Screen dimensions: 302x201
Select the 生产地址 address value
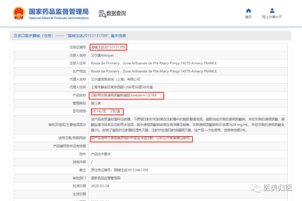[154, 71]
